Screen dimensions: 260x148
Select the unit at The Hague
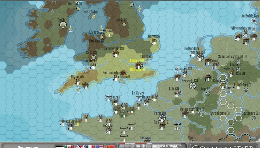[200, 57]
